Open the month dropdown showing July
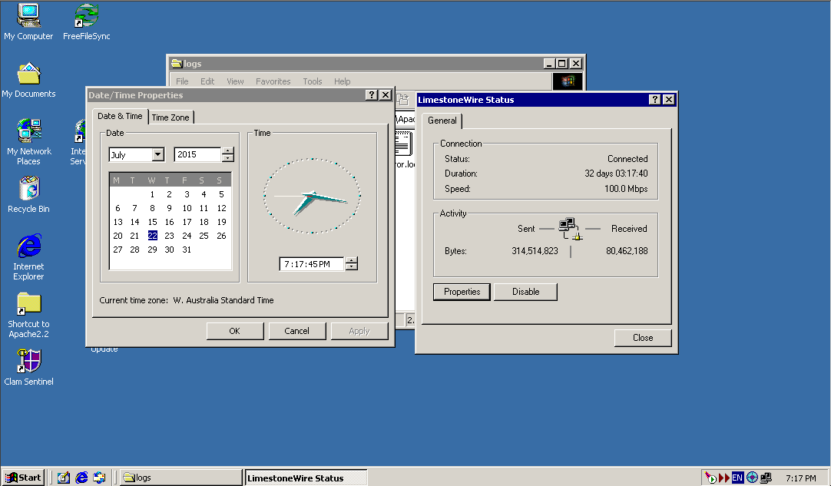This screenshot has height=486, width=831. coord(158,155)
